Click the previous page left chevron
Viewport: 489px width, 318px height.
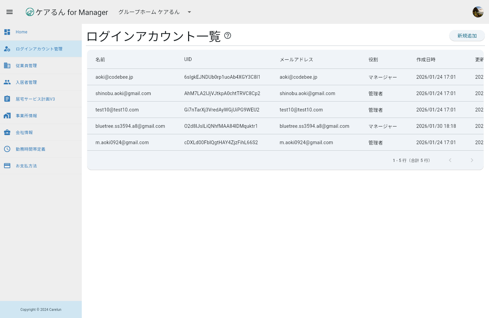pos(450,160)
